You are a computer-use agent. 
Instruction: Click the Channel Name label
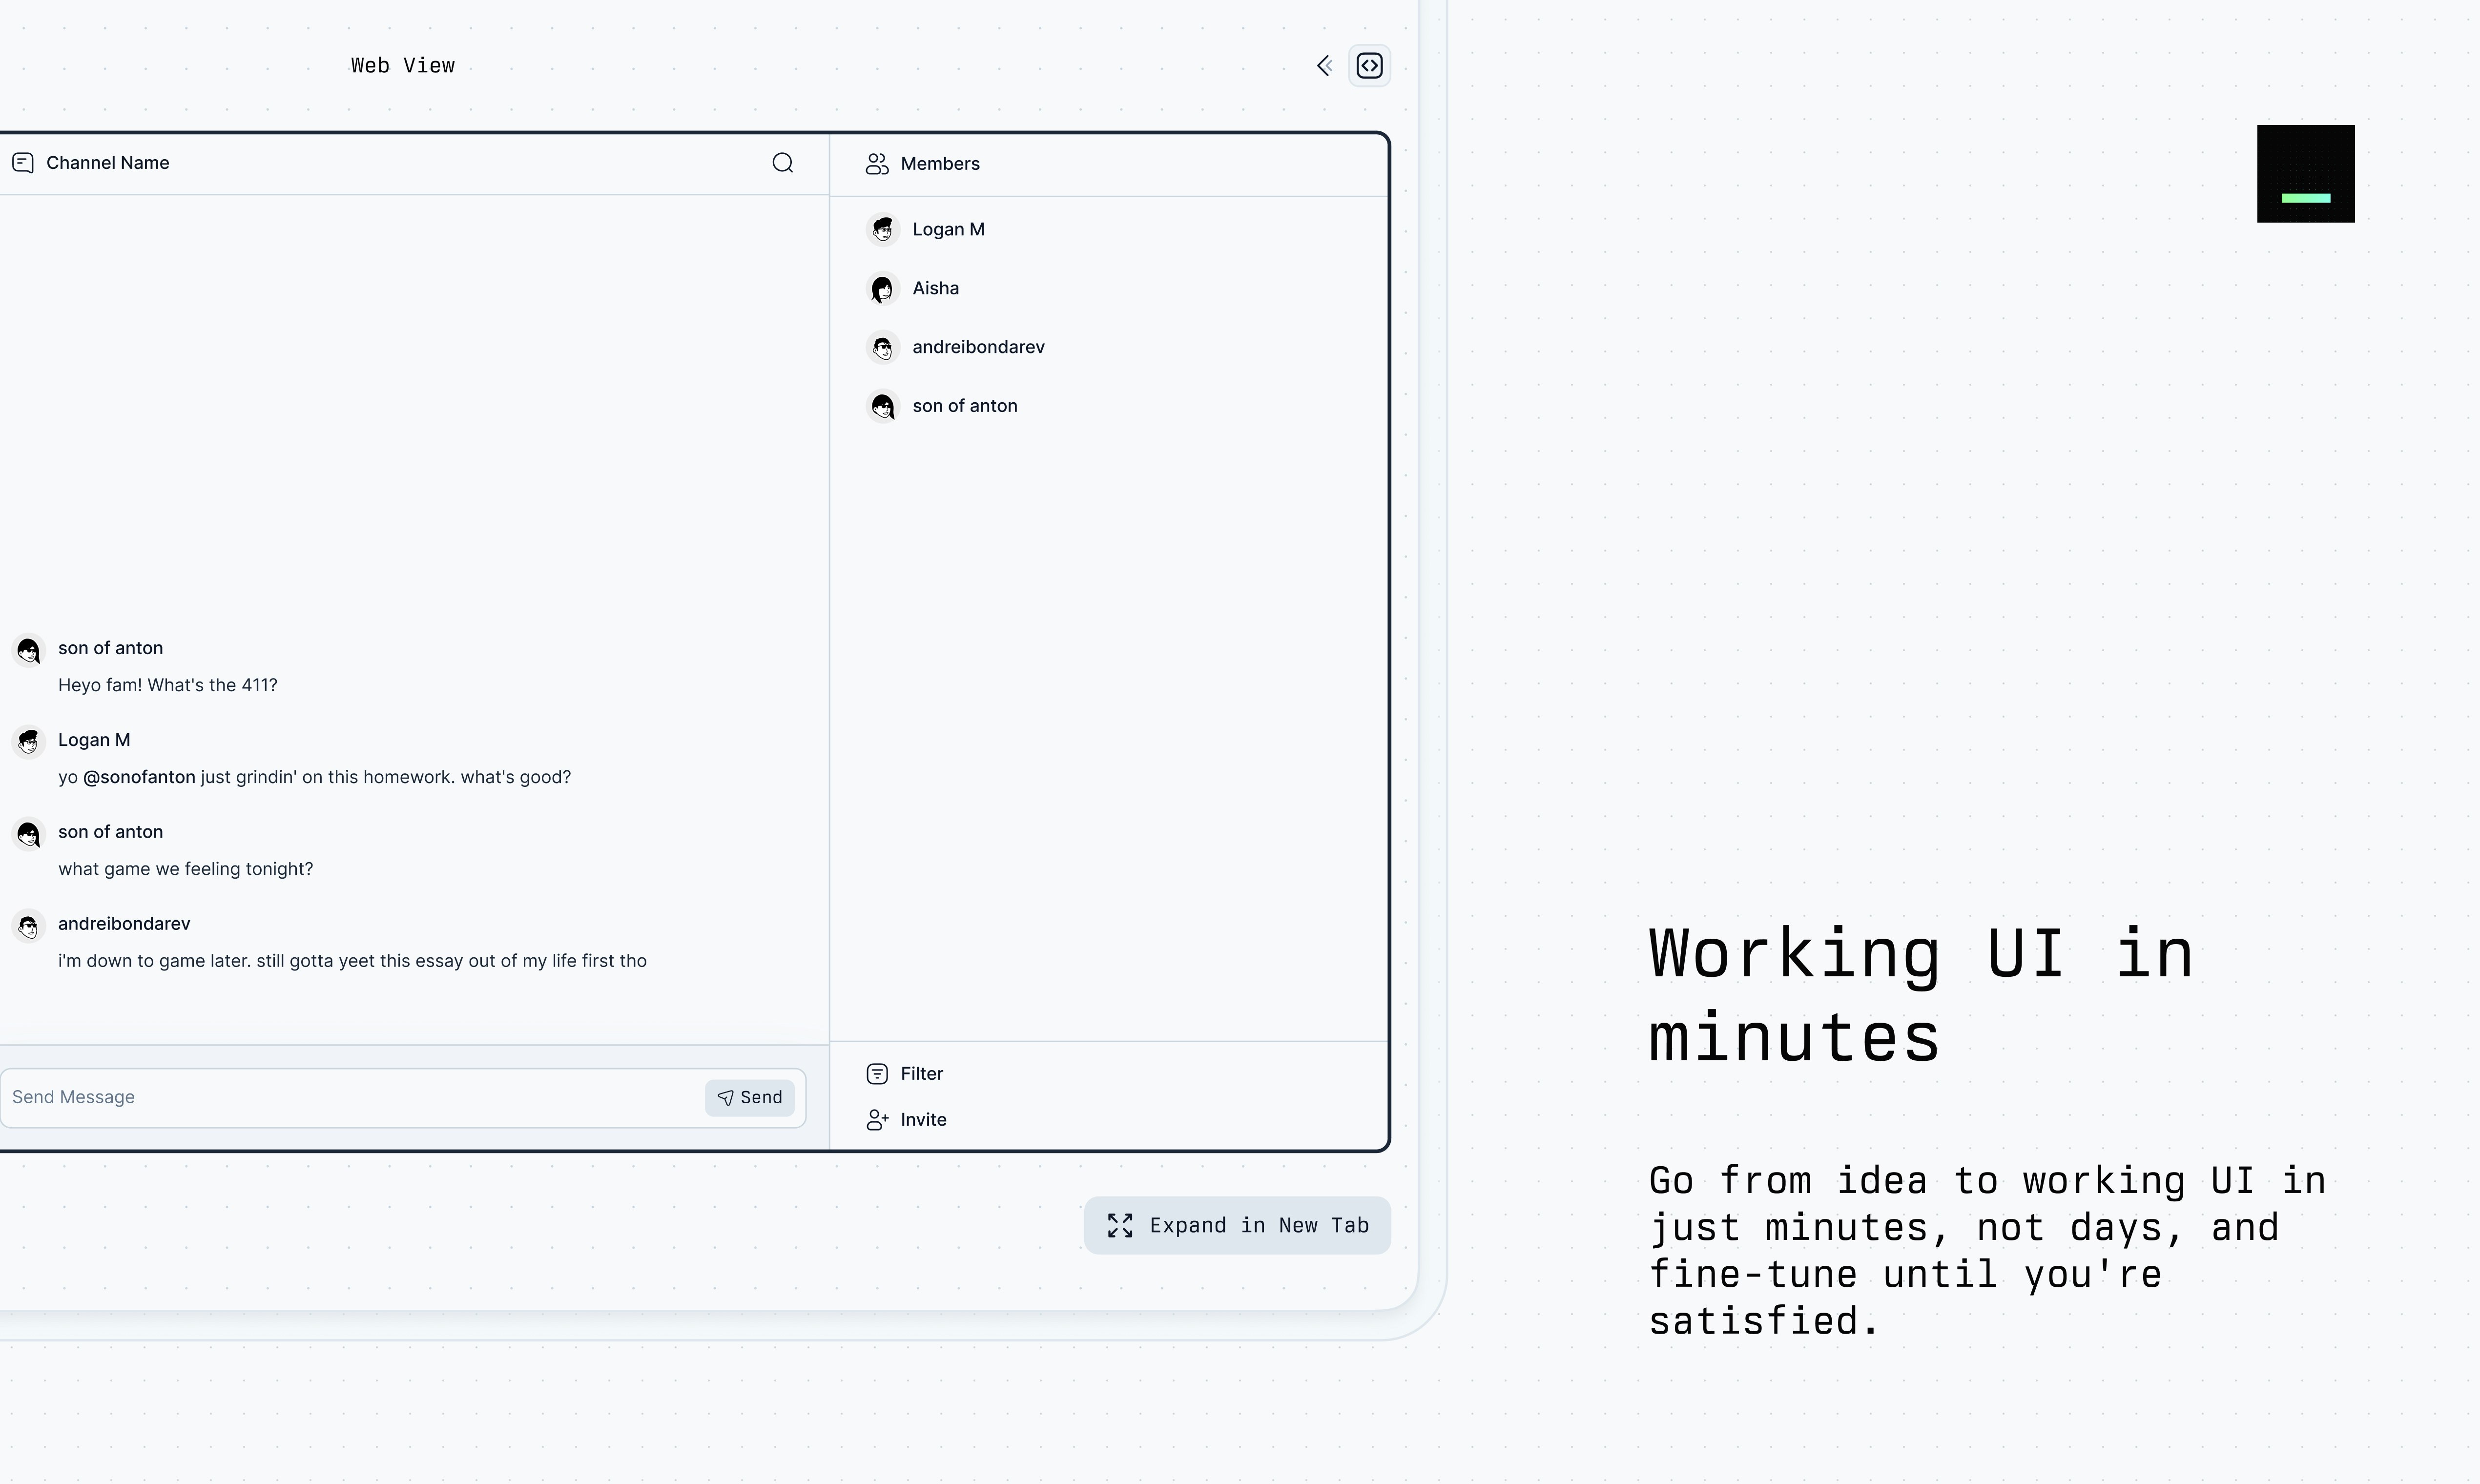[108, 163]
